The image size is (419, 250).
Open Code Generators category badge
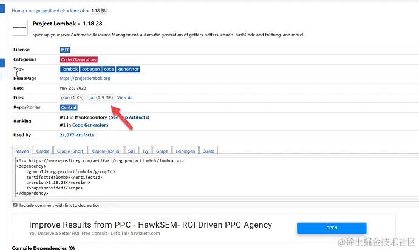(x=78, y=59)
